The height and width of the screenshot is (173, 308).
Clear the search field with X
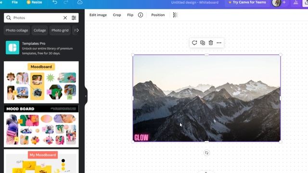coord(65,18)
